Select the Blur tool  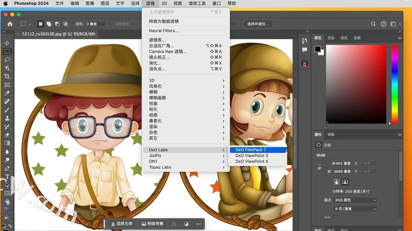[x=7, y=152]
